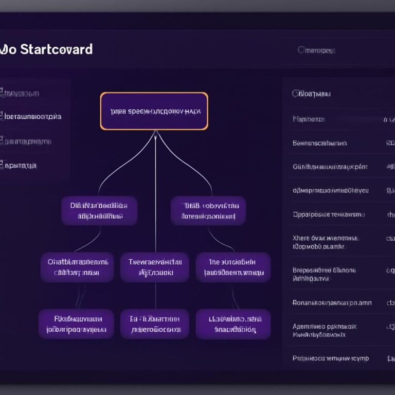Screen dimensions: 395x395
Task: Select the right node on the second tree level
Action: (x=208, y=210)
